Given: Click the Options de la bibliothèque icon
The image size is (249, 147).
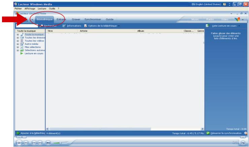Looking at the screenshot, I should [x=85, y=26].
